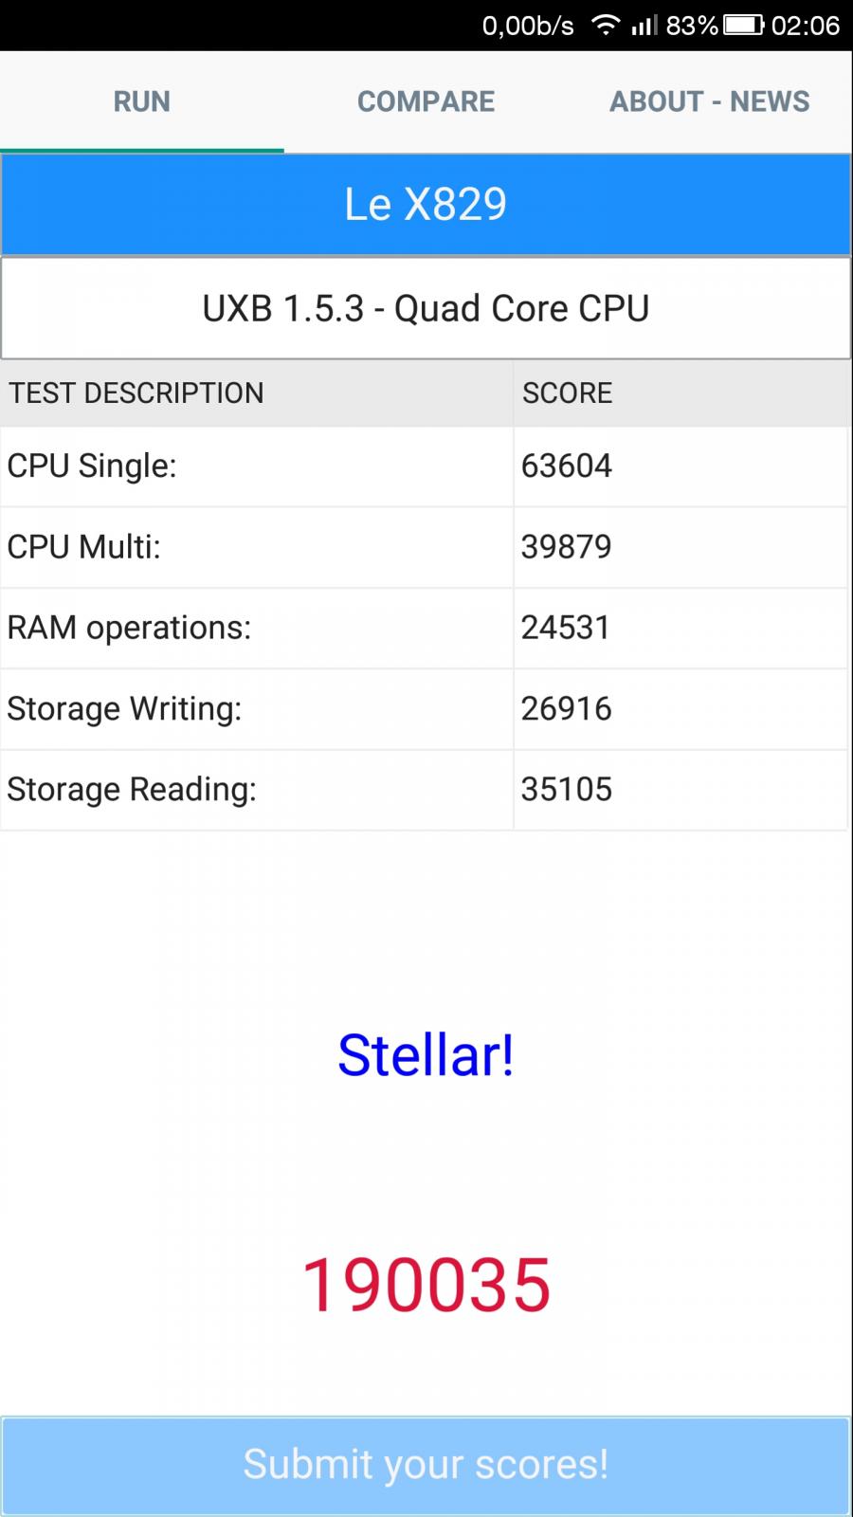Image resolution: width=853 pixels, height=1517 pixels.
Task: Select the Storage Reading score 35105
Action: pos(567,790)
